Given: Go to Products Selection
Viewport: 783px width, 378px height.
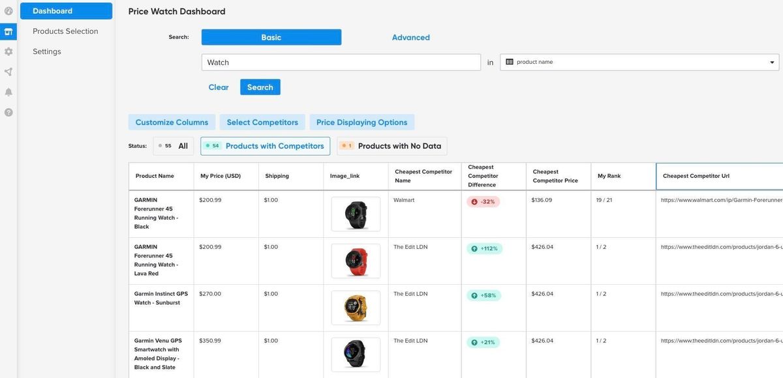Looking at the screenshot, I should tap(65, 31).
